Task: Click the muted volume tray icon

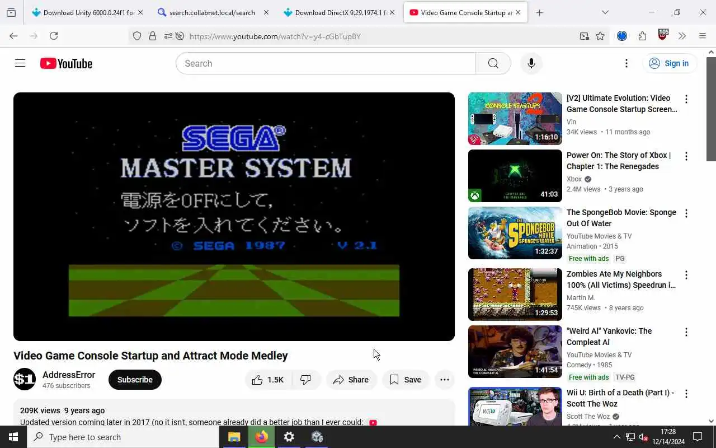Action: tap(643, 437)
